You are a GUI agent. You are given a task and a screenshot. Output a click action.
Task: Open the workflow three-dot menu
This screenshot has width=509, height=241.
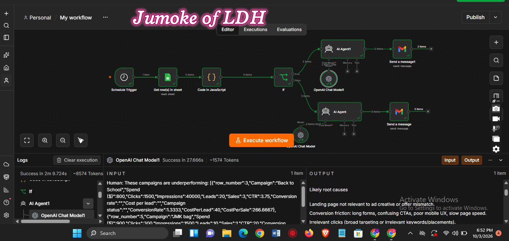click(105, 17)
